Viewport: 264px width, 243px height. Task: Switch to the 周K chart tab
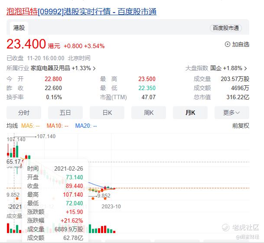149,113
